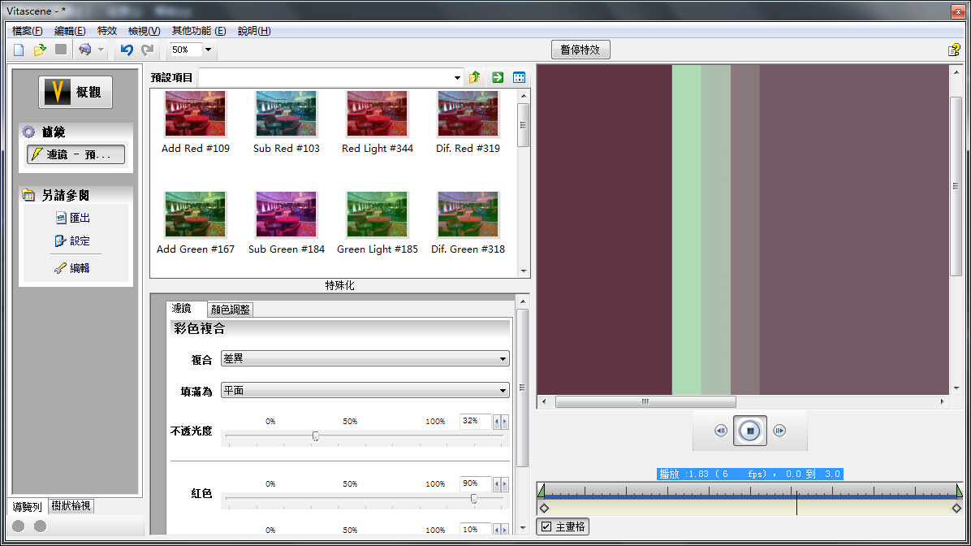Open the 特效 menu
The height and width of the screenshot is (546, 971).
(x=107, y=31)
